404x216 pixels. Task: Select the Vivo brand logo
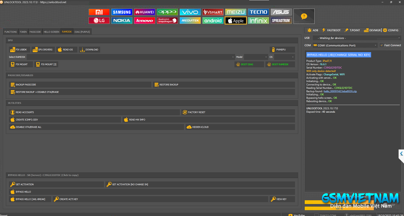tap(190, 12)
